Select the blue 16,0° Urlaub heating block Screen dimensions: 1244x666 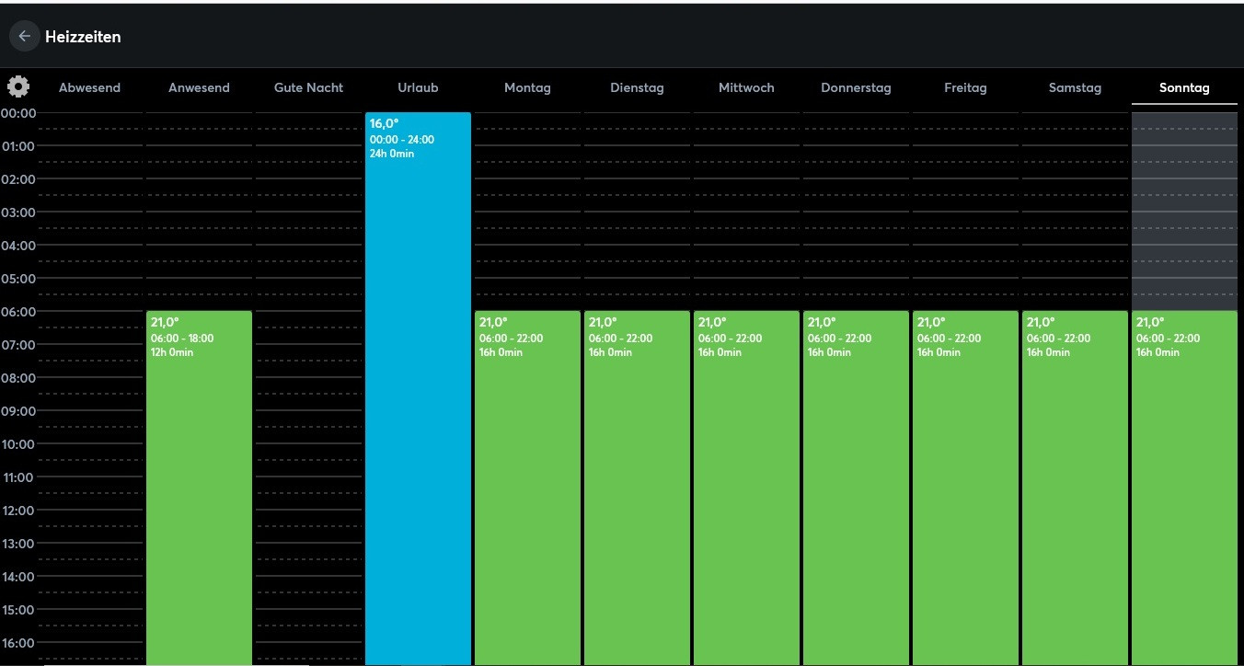(x=418, y=386)
